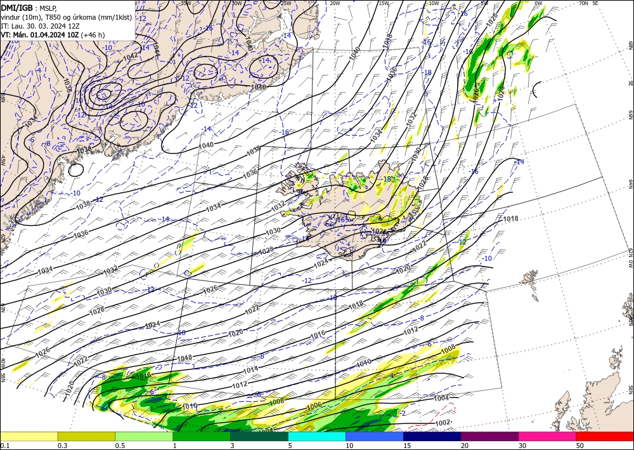The width and height of the screenshot is (634, 450).
Task: Click the '5E' longitude label
Action: (x=595, y=3)
